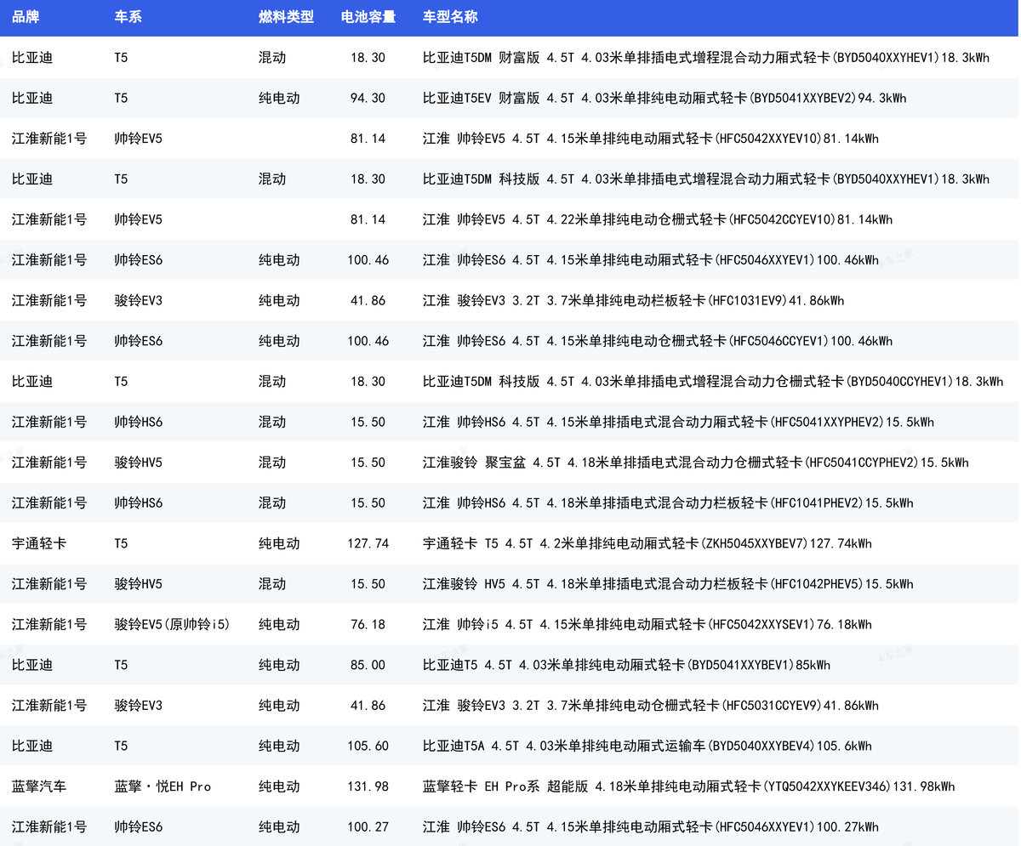This screenshot has height=846, width=1021.
Task: Click the 蓝擎·悦EH Pro series cell
Action: 163,786
